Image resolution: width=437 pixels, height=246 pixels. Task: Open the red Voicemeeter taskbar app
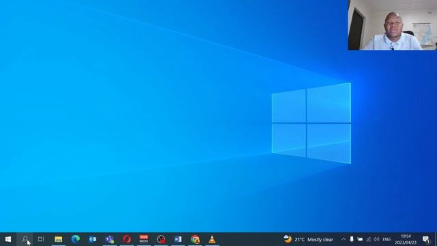pos(144,239)
